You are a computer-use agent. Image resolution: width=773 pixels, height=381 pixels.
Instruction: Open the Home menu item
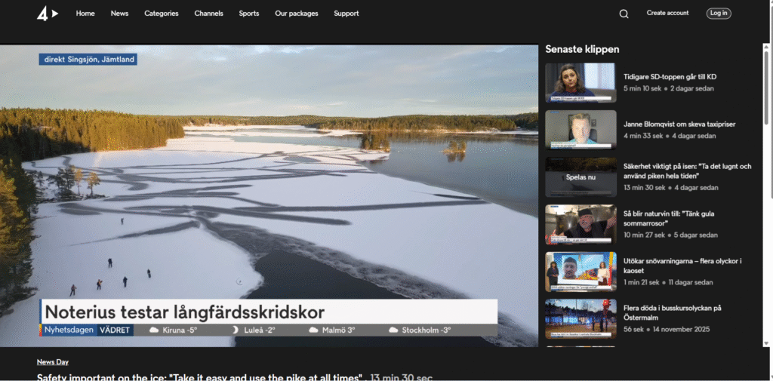pyautogui.click(x=85, y=14)
